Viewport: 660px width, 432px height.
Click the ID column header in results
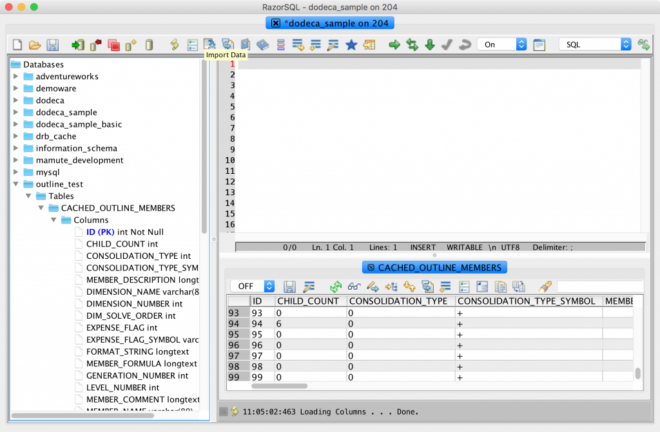[x=263, y=301]
